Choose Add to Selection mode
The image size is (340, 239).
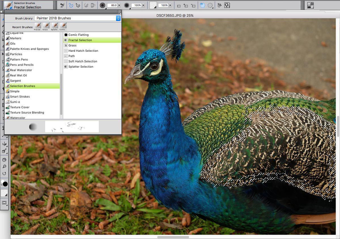pos(186,5)
